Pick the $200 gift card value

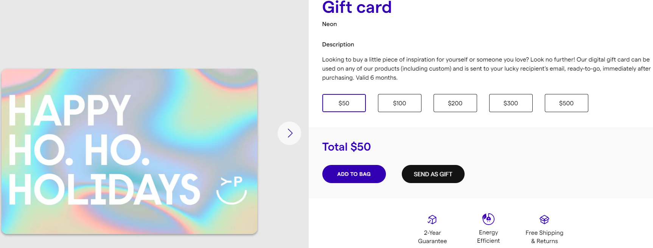click(x=455, y=103)
